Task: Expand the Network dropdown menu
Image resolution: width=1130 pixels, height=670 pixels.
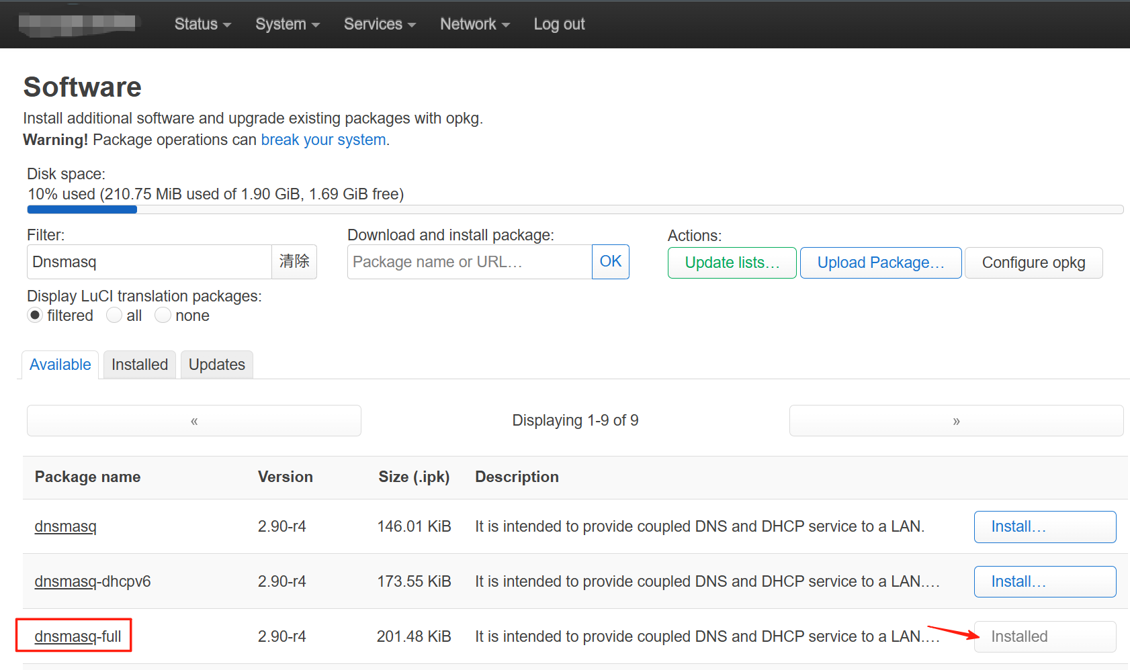Action: (x=474, y=24)
